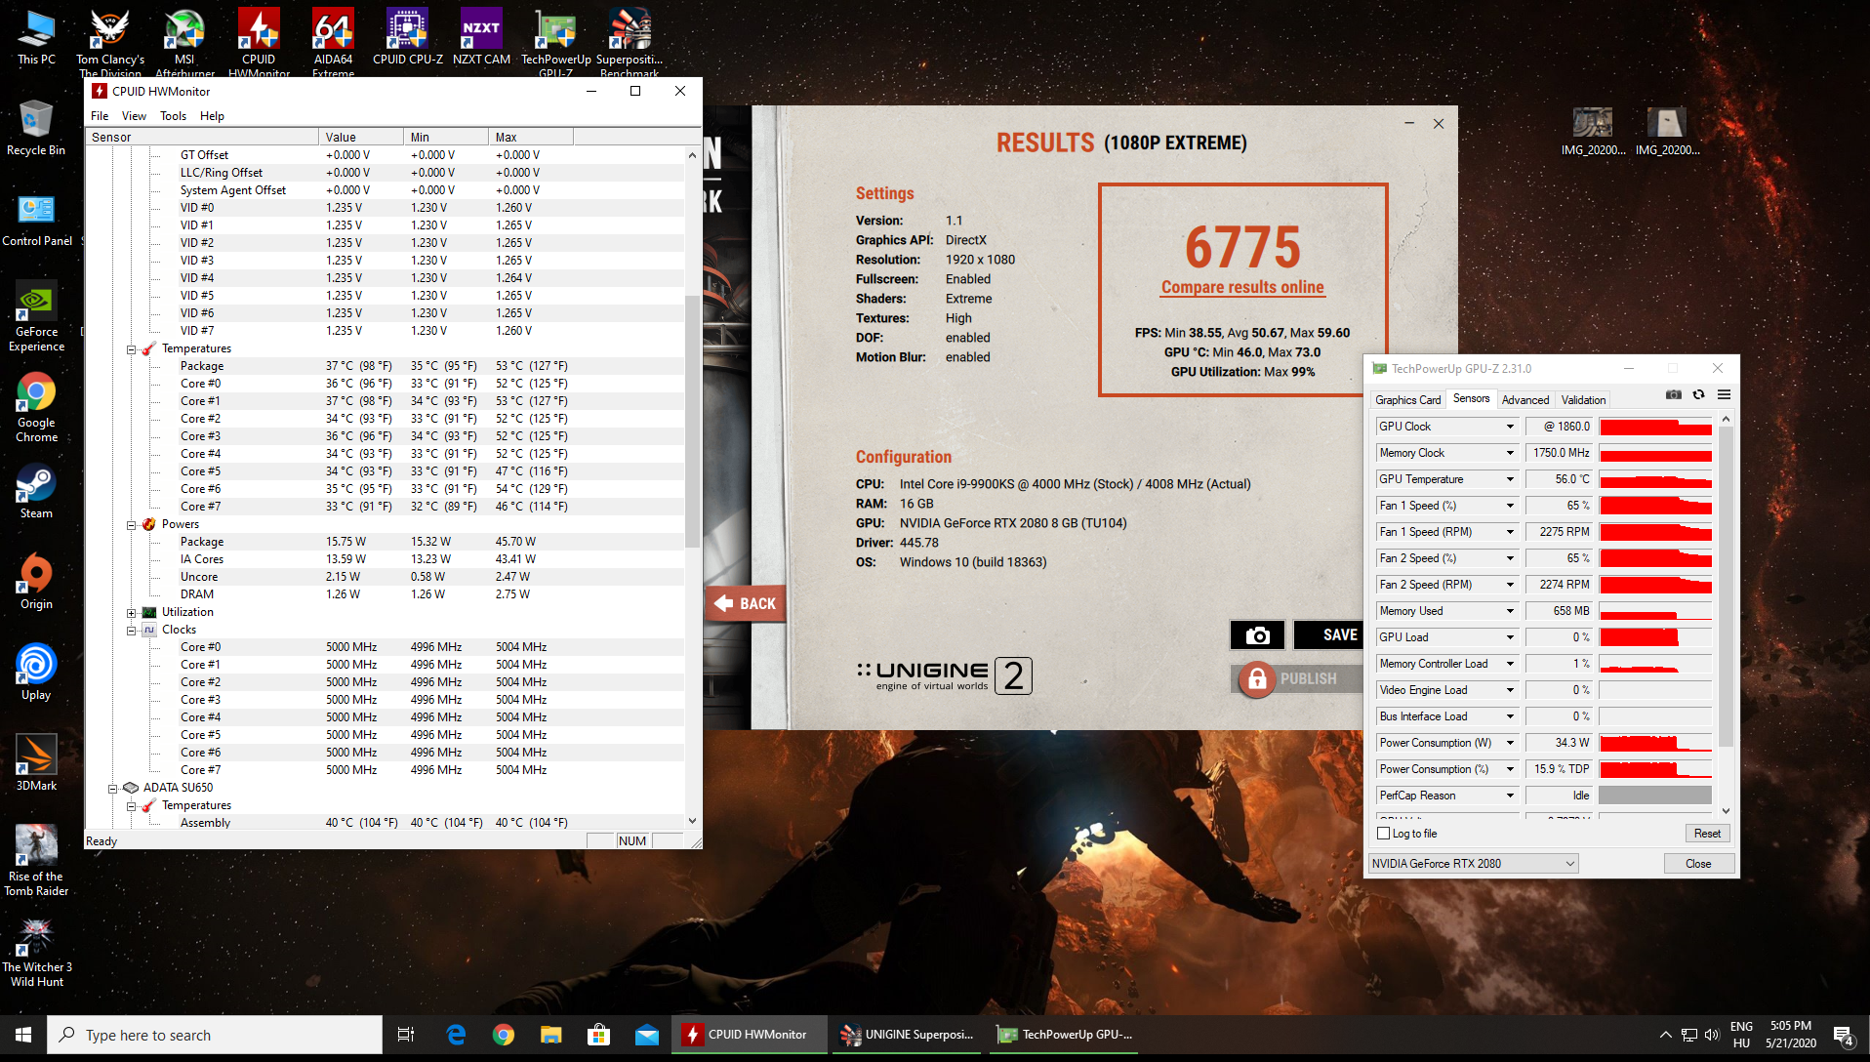
Task: Open the notification center icon
Action: (x=1843, y=1035)
